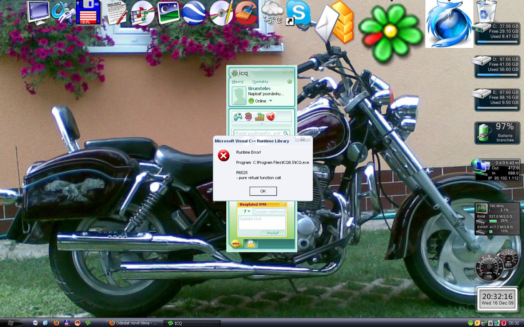Open the SMS country code dropdown
Image resolution: width=524 pixels, height=327 pixels.
(x=246, y=211)
